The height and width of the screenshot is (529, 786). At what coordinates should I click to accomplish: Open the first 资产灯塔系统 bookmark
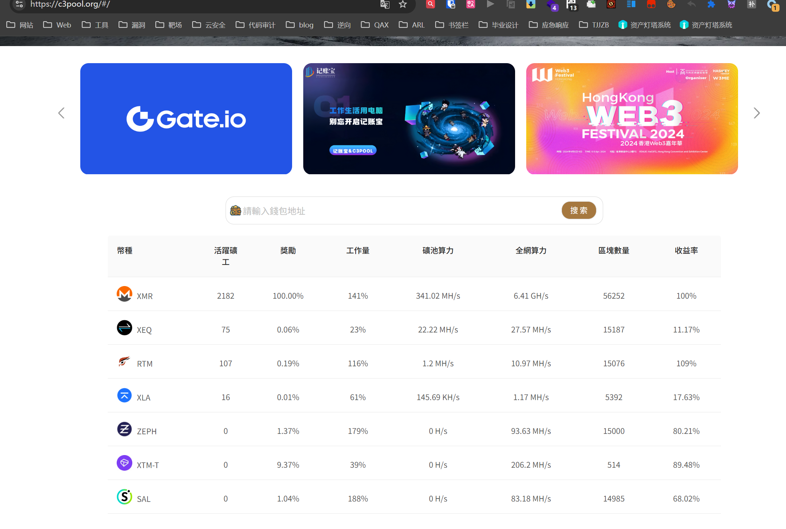(x=645, y=25)
